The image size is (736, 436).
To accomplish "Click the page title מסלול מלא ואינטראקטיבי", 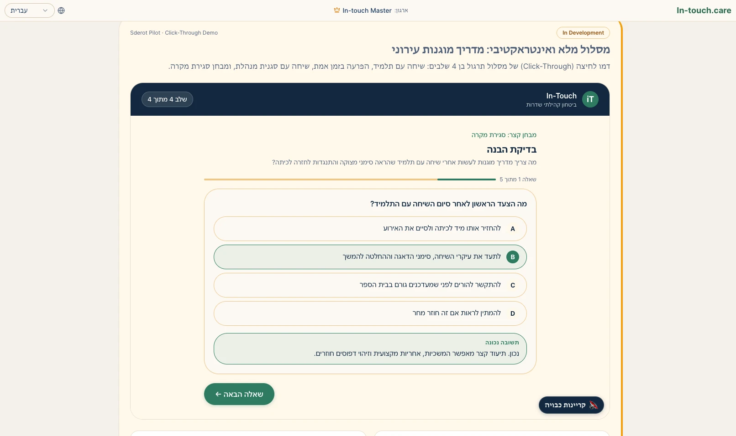I will click(501, 49).
